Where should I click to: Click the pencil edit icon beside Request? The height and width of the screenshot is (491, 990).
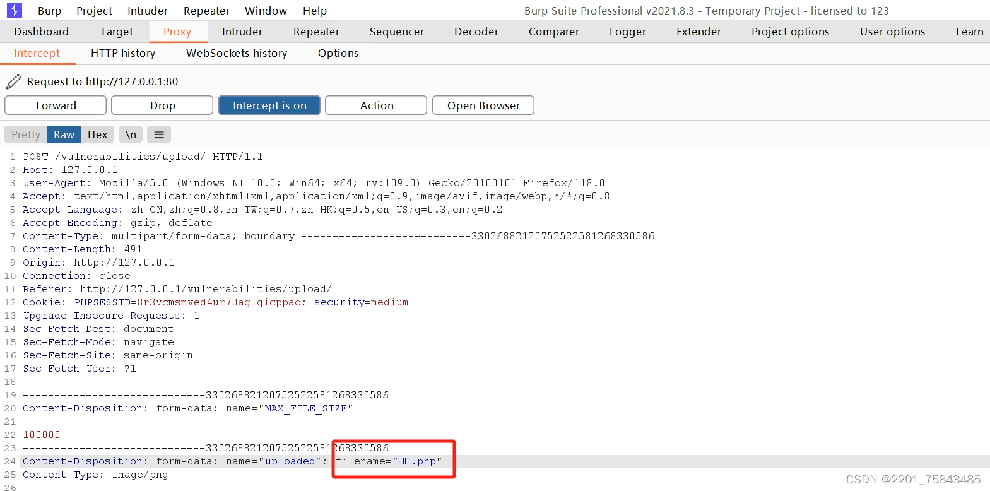pyautogui.click(x=13, y=81)
